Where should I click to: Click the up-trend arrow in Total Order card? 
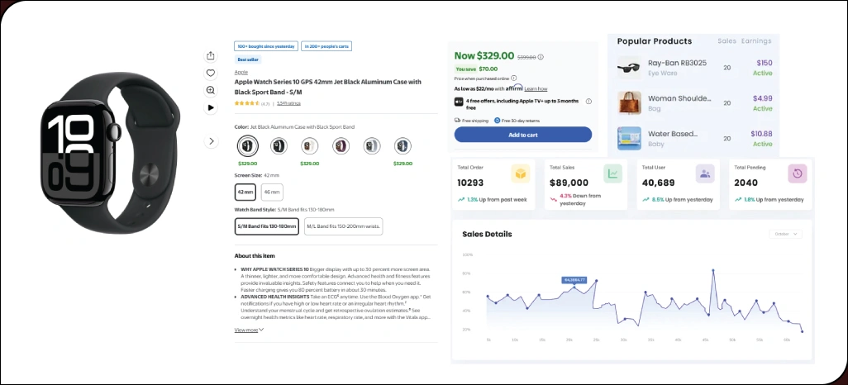pos(461,200)
